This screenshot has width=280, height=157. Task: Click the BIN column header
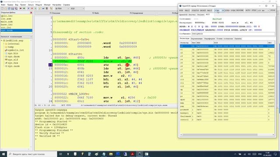(240, 43)
